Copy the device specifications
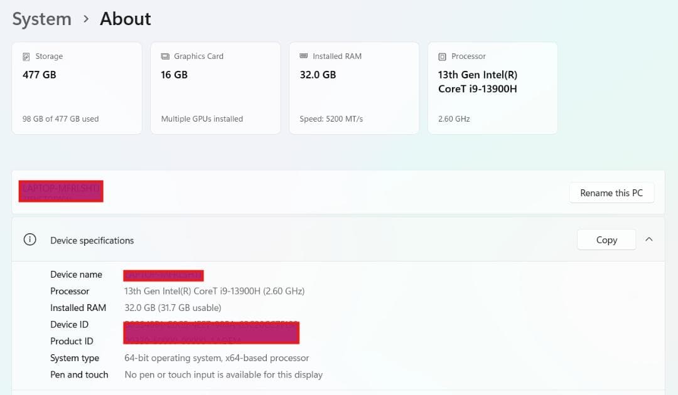Screen dimensions: 678x395 (x=606, y=240)
